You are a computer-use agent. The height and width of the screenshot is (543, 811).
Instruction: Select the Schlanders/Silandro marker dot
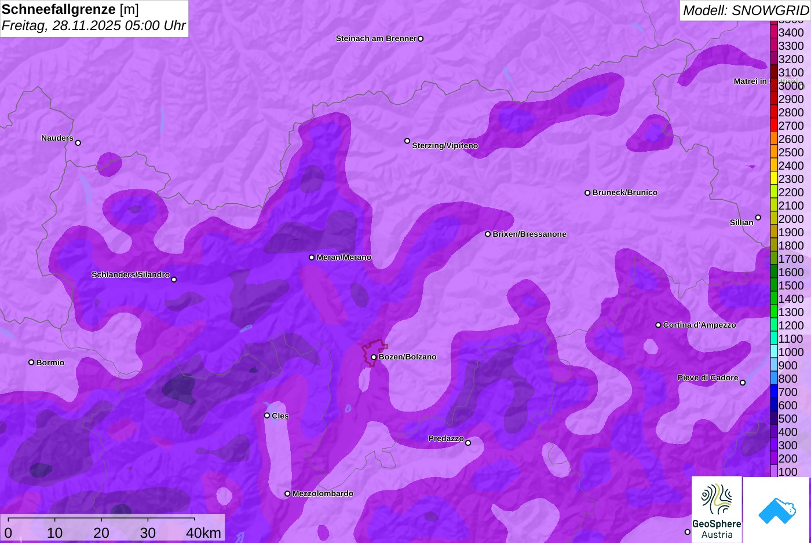click(174, 280)
